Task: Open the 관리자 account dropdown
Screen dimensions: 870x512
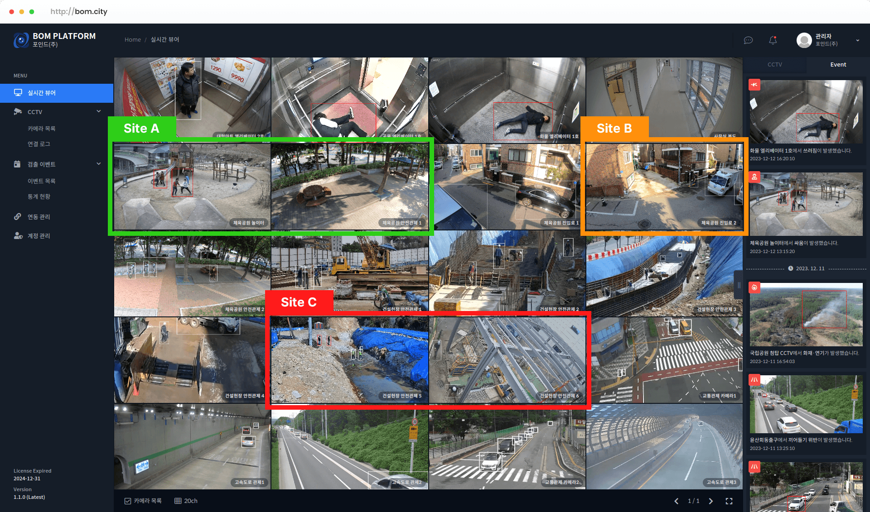Action: coord(857,40)
